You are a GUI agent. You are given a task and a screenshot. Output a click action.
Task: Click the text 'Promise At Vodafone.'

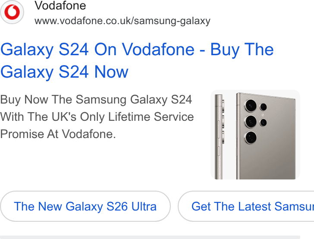click(x=58, y=134)
